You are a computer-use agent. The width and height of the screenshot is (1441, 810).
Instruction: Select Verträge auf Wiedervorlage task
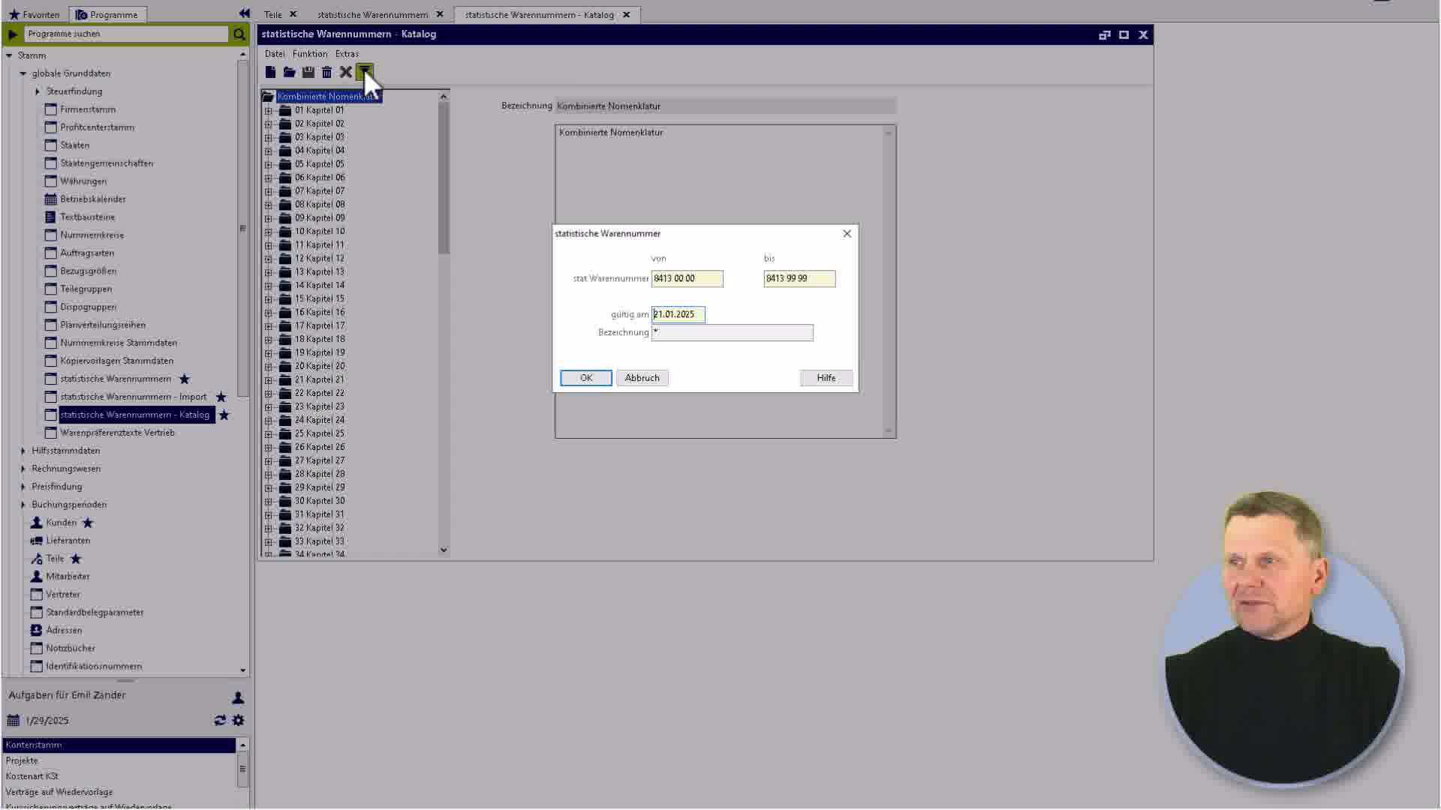tap(119, 792)
